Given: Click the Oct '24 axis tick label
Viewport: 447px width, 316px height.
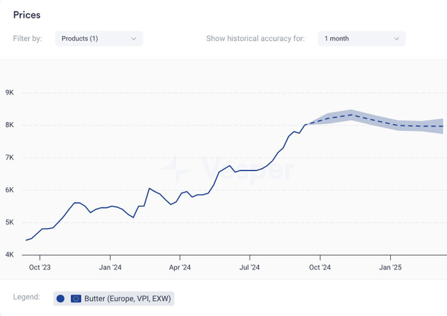Looking at the screenshot, I should tap(320, 267).
